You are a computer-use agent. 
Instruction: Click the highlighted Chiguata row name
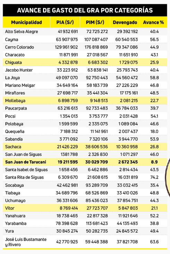click(x=13, y=62)
